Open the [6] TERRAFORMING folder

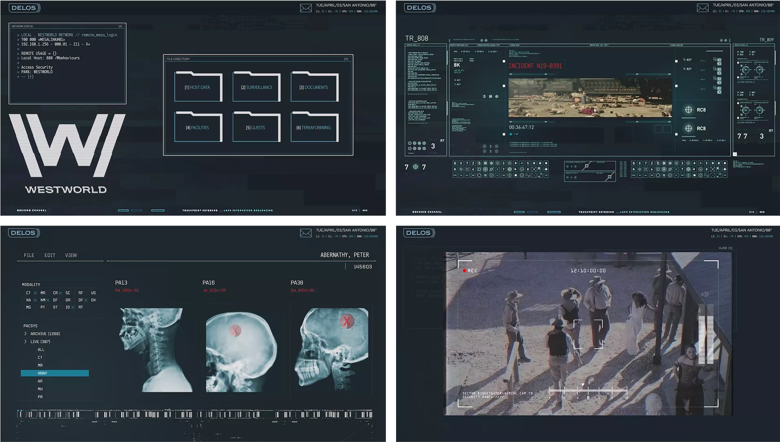click(314, 127)
